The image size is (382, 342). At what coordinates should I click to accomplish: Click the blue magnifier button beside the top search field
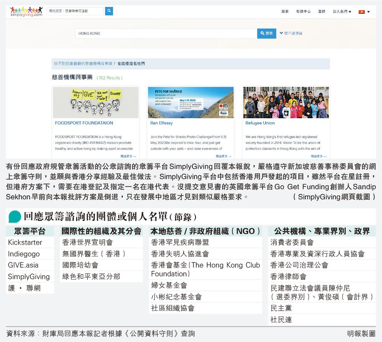click(x=109, y=11)
